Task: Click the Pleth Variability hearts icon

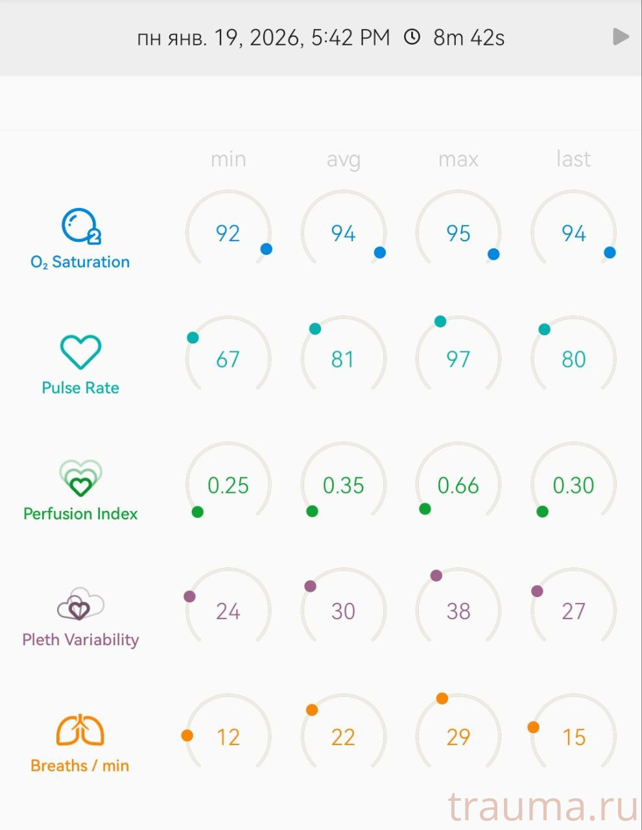Action: (80, 604)
